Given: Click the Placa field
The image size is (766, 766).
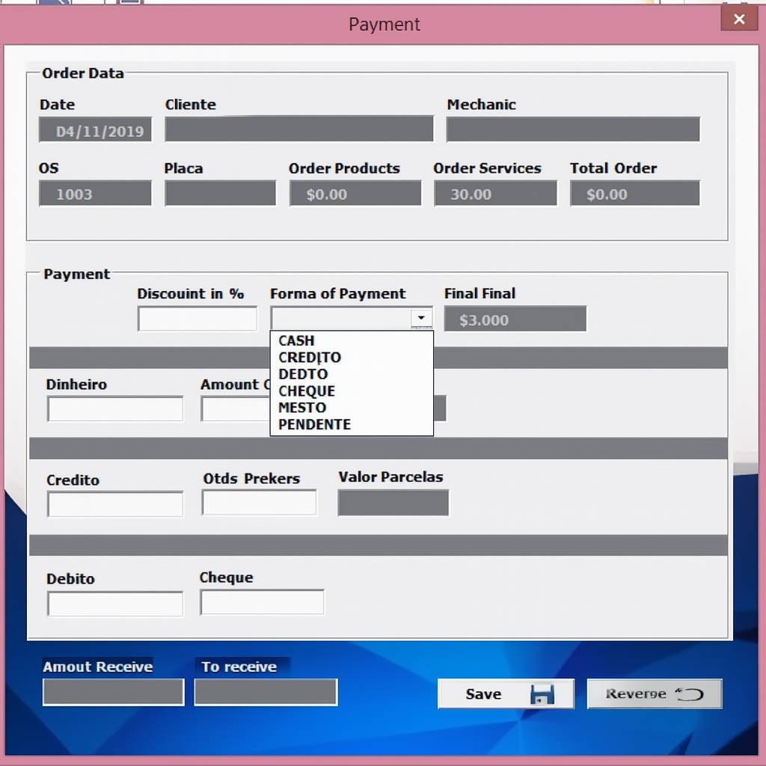Looking at the screenshot, I should coord(220,194).
